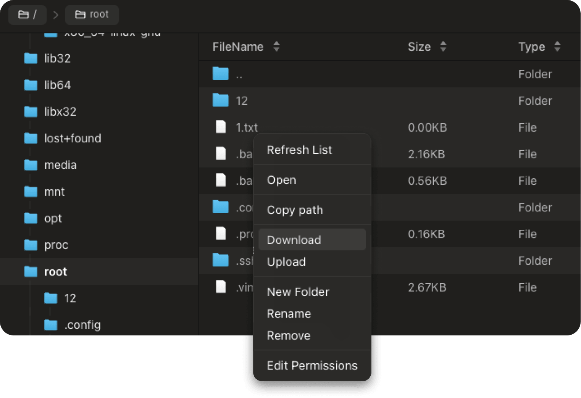Choose New Folder from context menu

[x=298, y=292]
